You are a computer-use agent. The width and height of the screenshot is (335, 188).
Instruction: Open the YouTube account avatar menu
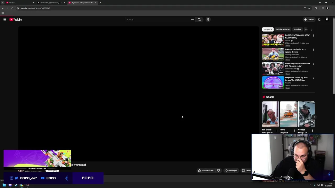tap(327, 20)
